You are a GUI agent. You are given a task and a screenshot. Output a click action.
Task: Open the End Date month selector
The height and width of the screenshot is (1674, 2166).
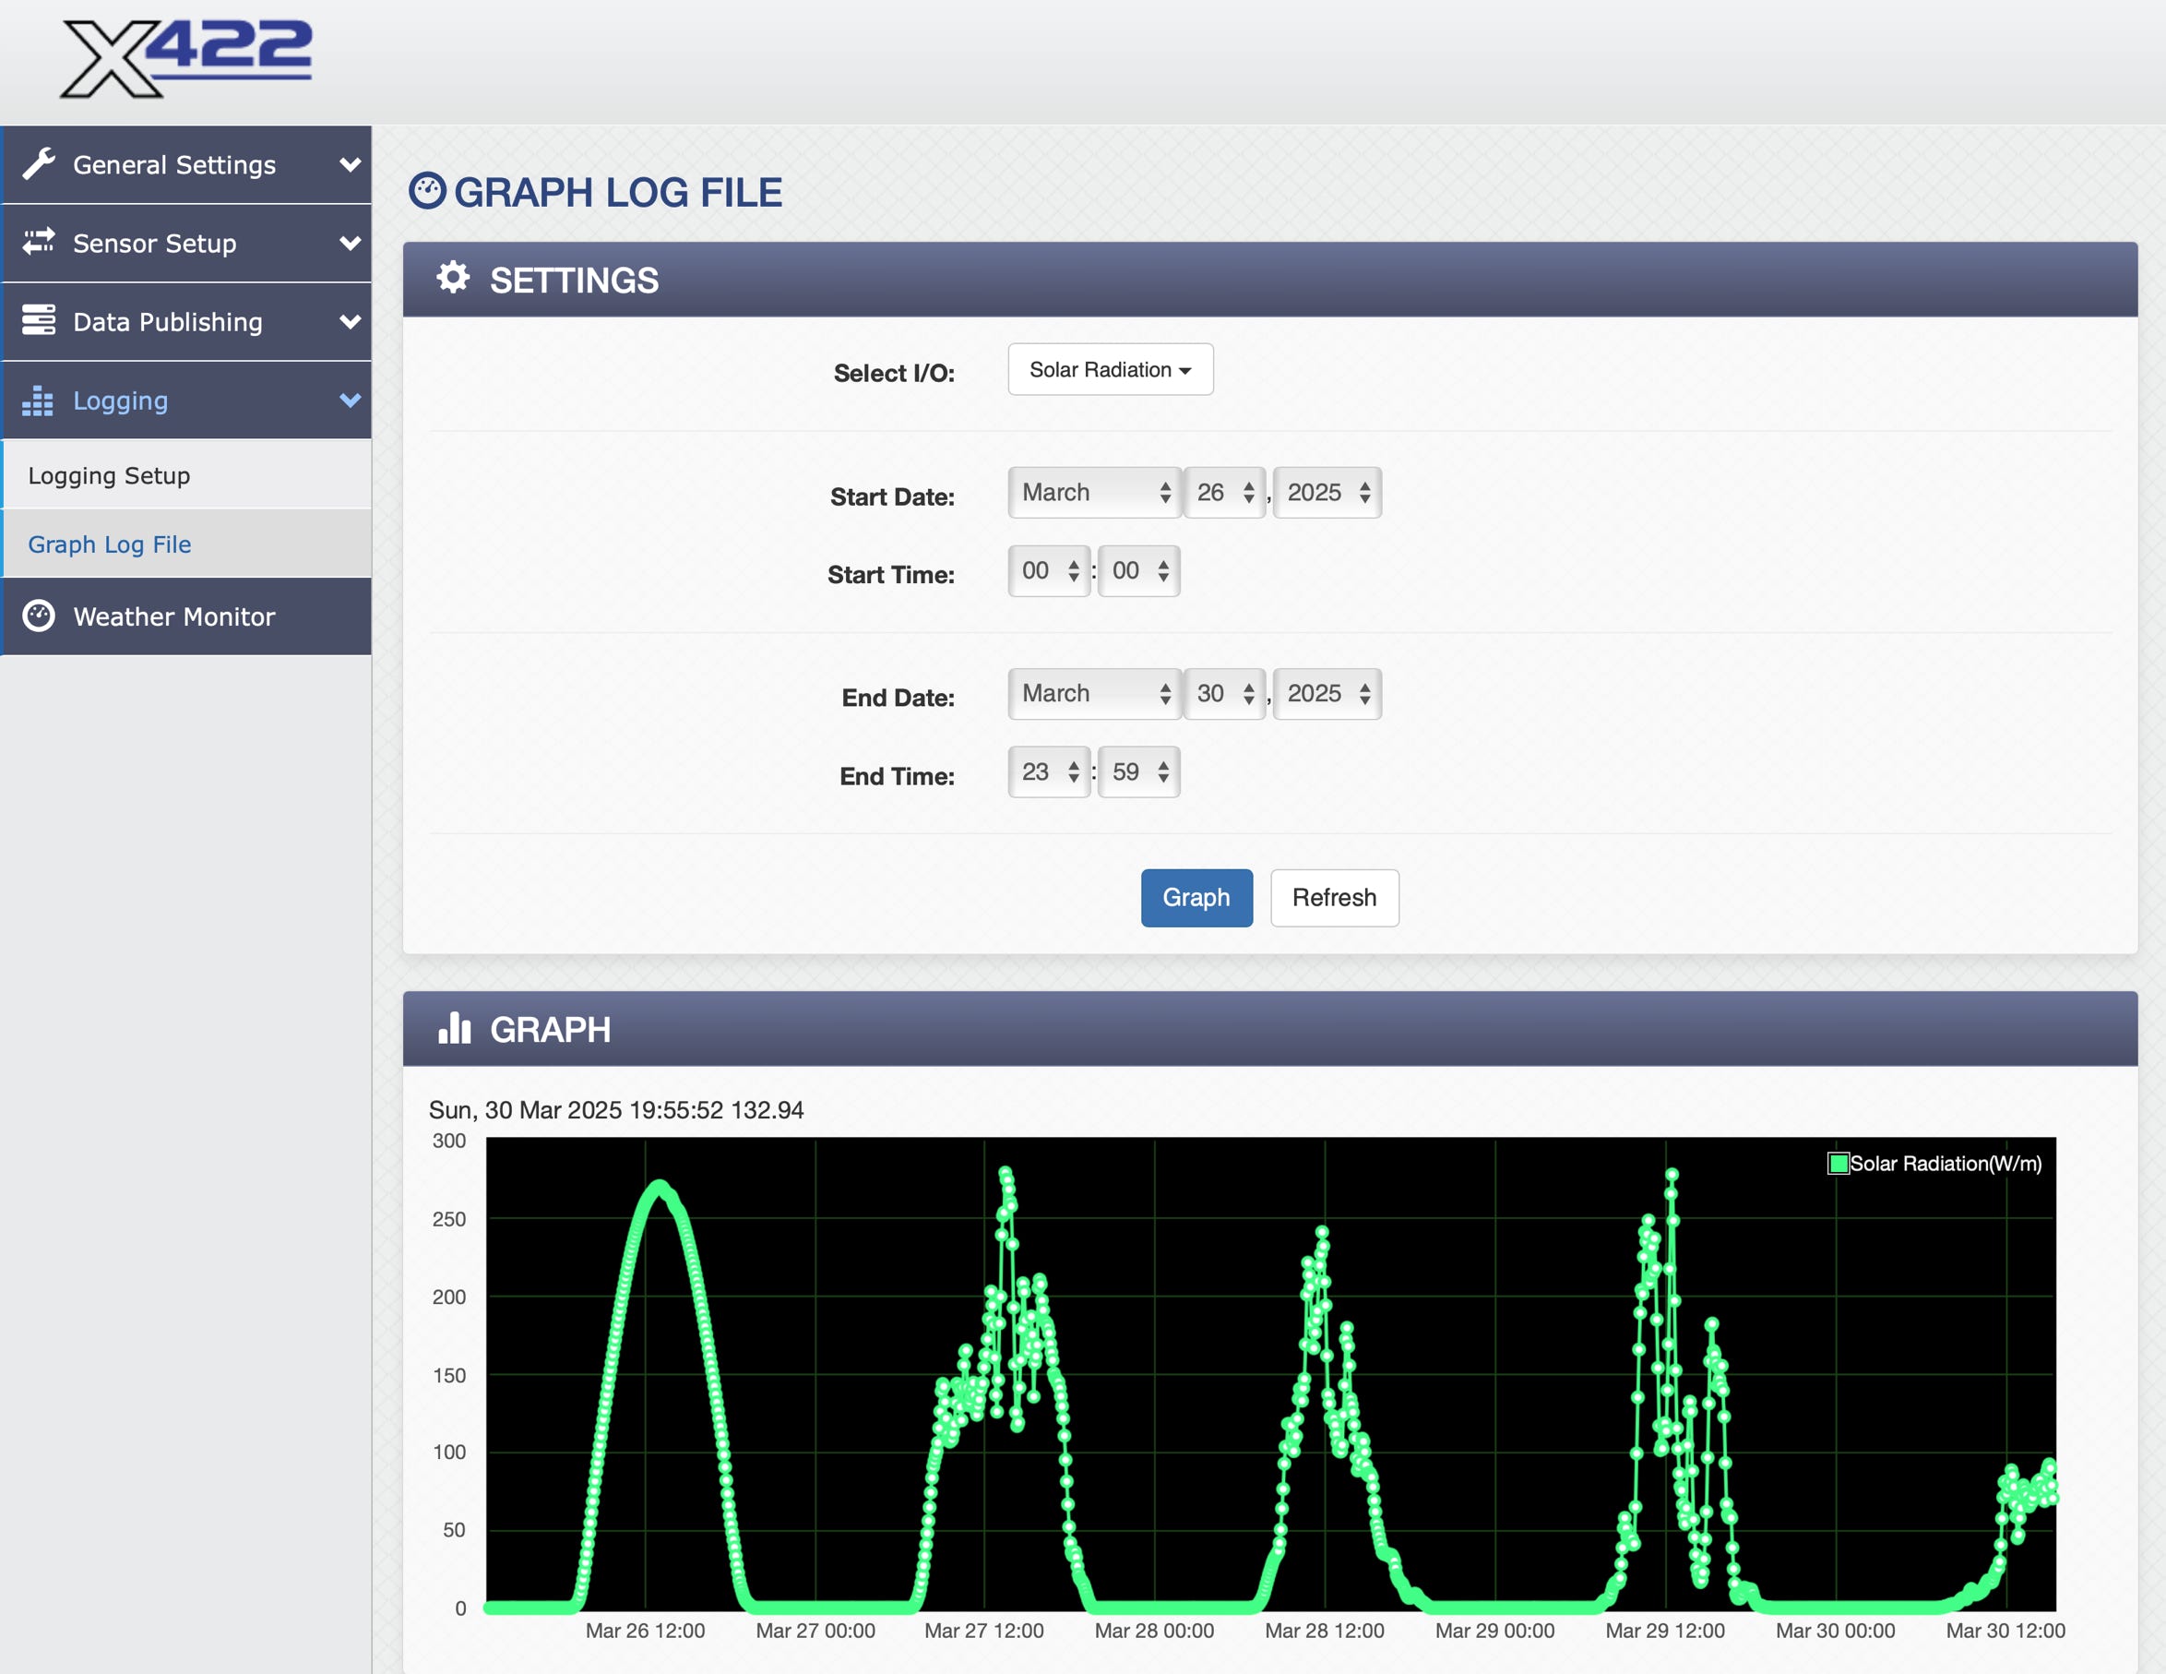tap(1094, 694)
